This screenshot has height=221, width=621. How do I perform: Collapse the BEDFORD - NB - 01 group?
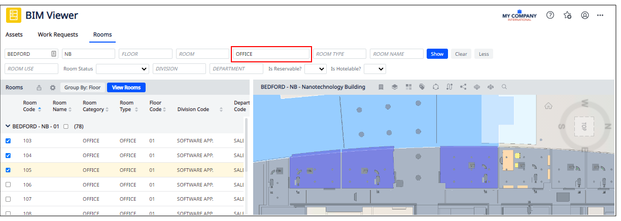(x=8, y=126)
